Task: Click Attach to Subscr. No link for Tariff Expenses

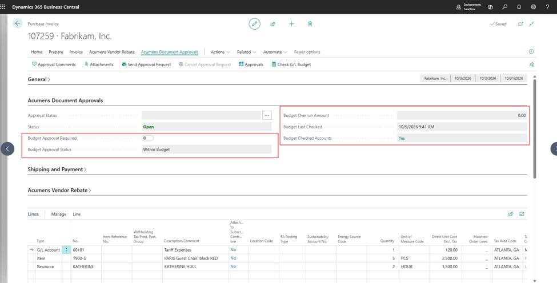Action: click(x=233, y=250)
